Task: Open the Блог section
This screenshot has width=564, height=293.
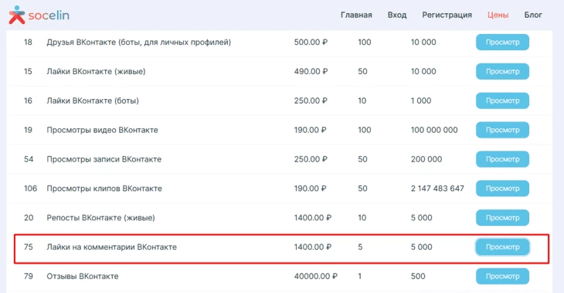Action: coord(533,15)
